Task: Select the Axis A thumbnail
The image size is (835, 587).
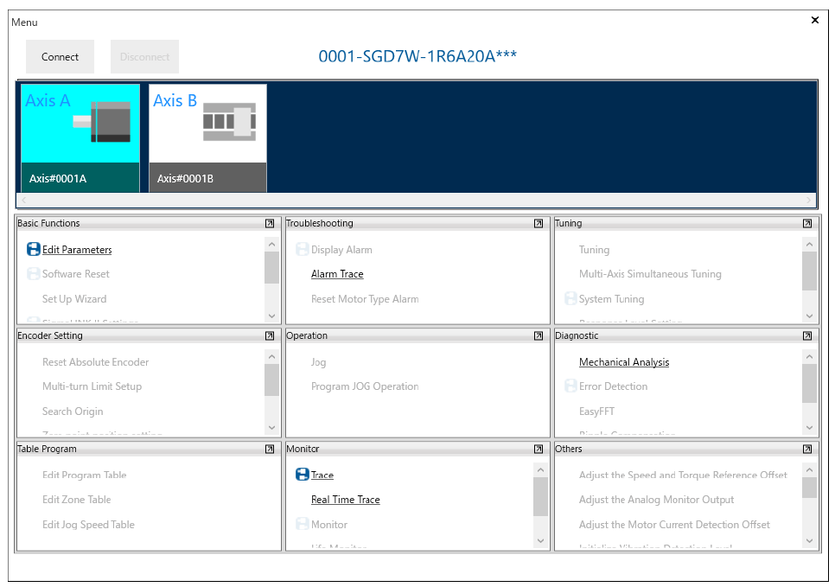Action: tap(80, 137)
